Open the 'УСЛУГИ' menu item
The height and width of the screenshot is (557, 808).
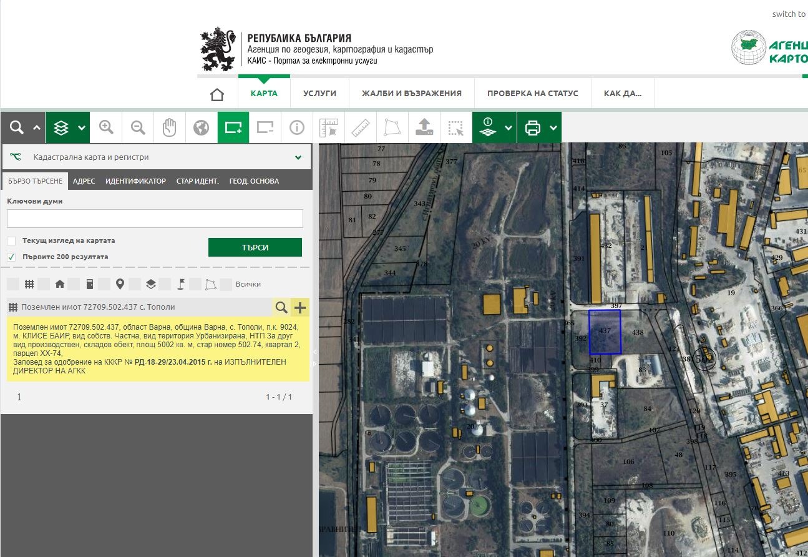click(x=319, y=94)
